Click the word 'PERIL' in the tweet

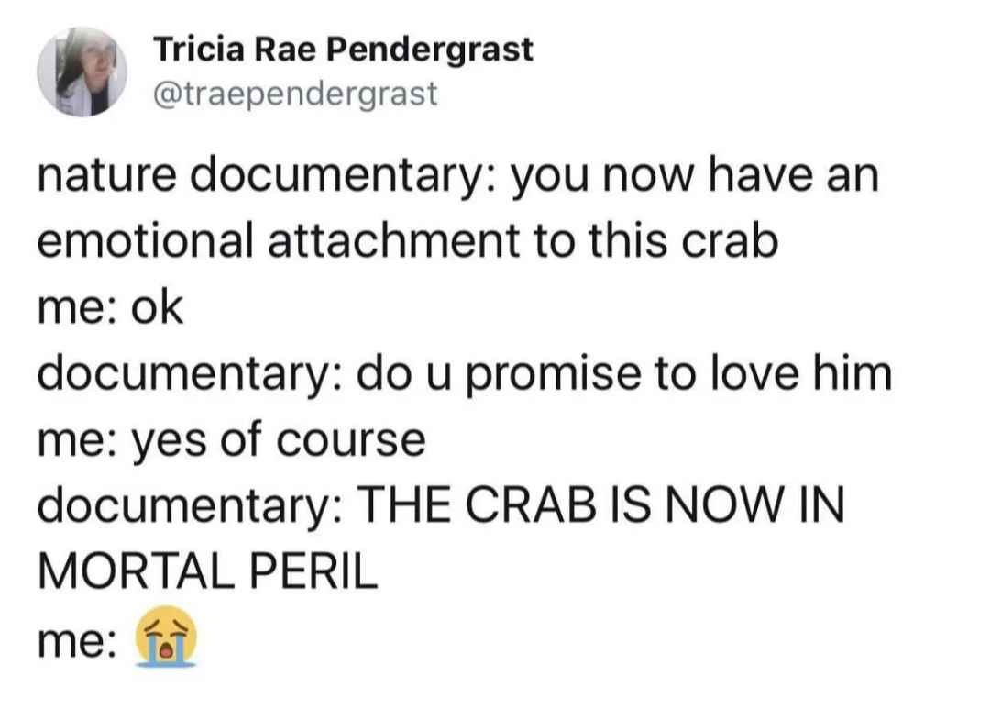[x=313, y=571]
